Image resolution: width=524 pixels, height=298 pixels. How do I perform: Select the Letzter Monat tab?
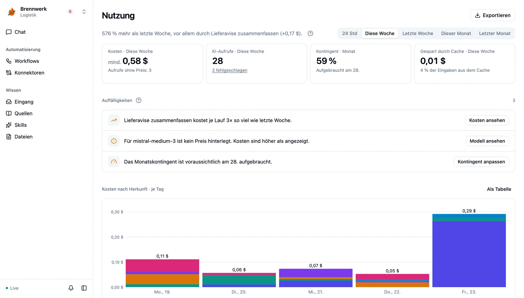(495, 33)
